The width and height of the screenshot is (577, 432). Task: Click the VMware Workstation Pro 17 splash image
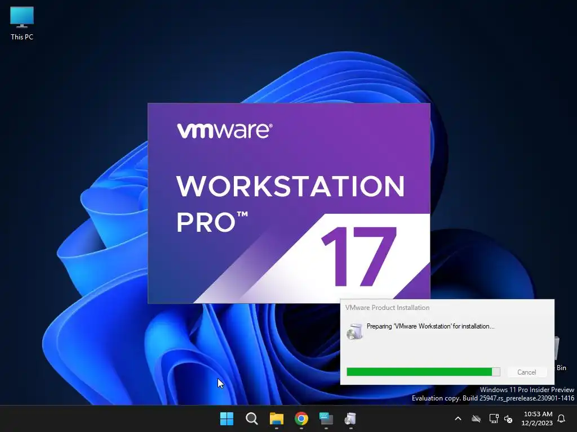click(289, 203)
